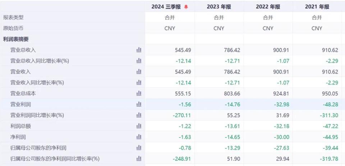Click the chart icon for 营业总收入 row
Viewport: 345px width, 166px height.
[x=139, y=50]
